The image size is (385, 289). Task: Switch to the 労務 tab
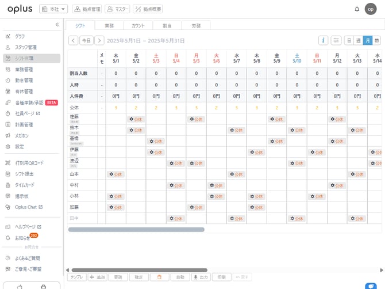(196, 25)
